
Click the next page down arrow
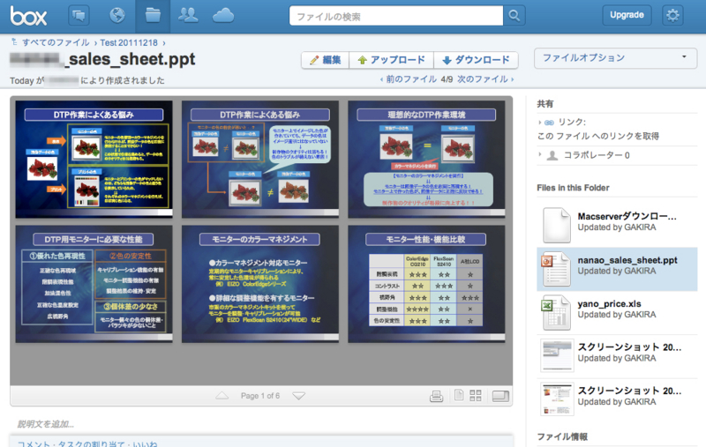tap(298, 396)
